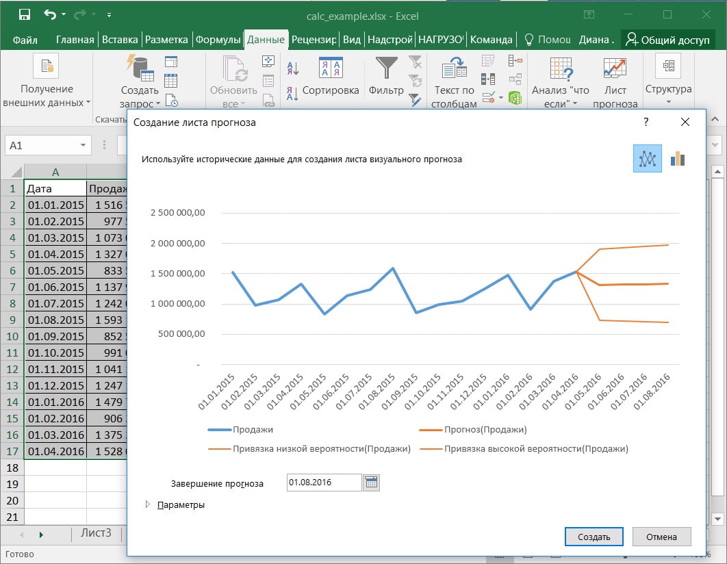Click the Flash Fill icon
The height and width of the screenshot is (564, 727).
(488, 61)
